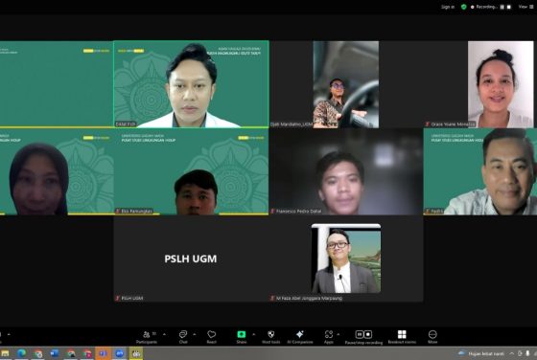Start screen sharing with green Share
The width and height of the screenshot is (537, 360).
(242, 337)
